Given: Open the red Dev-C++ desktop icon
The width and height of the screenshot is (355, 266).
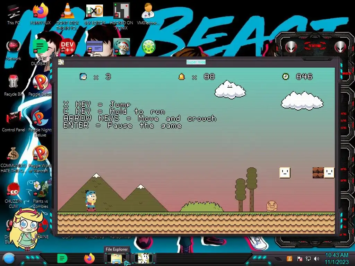Looking at the screenshot, I should 67,47.
